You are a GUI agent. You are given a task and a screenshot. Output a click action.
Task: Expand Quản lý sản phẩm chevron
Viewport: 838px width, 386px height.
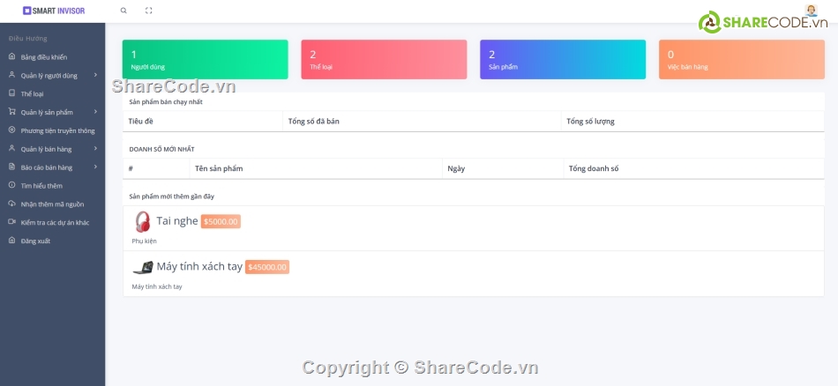click(95, 112)
